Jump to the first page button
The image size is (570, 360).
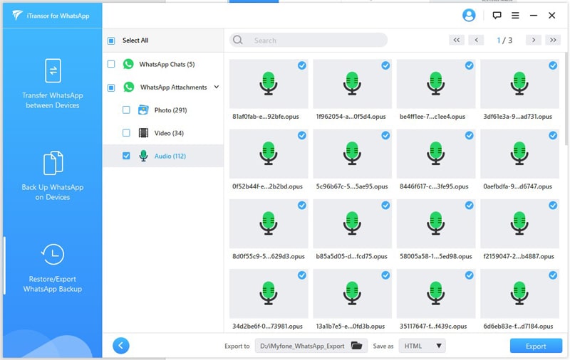457,40
